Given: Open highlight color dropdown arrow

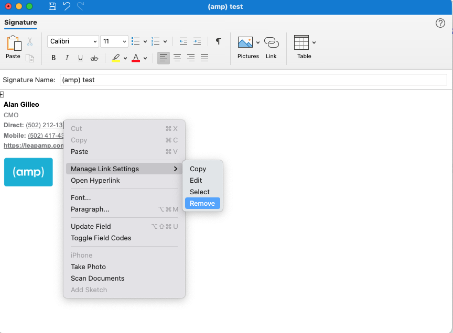Looking at the screenshot, I should 125,58.
